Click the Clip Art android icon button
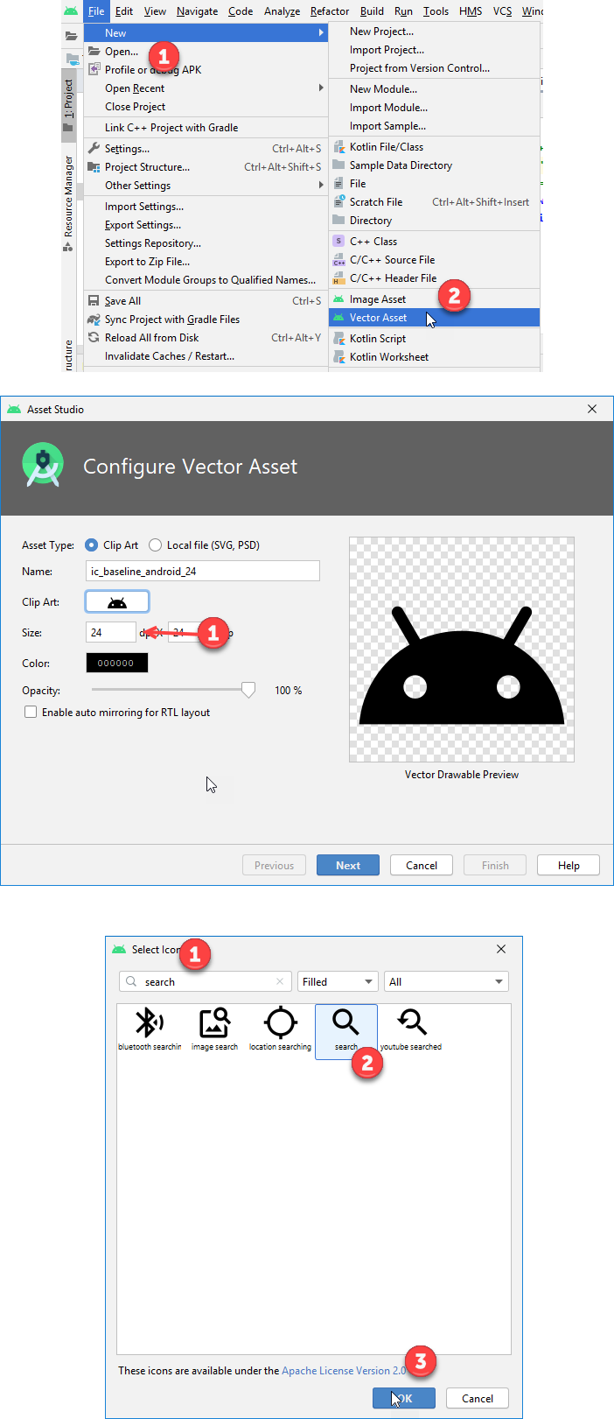The width and height of the screenshot is (614, 1419). [x=117, y=601]
